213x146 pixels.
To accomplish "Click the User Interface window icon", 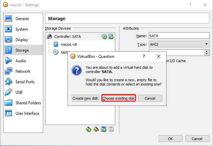I will (9, 113).
